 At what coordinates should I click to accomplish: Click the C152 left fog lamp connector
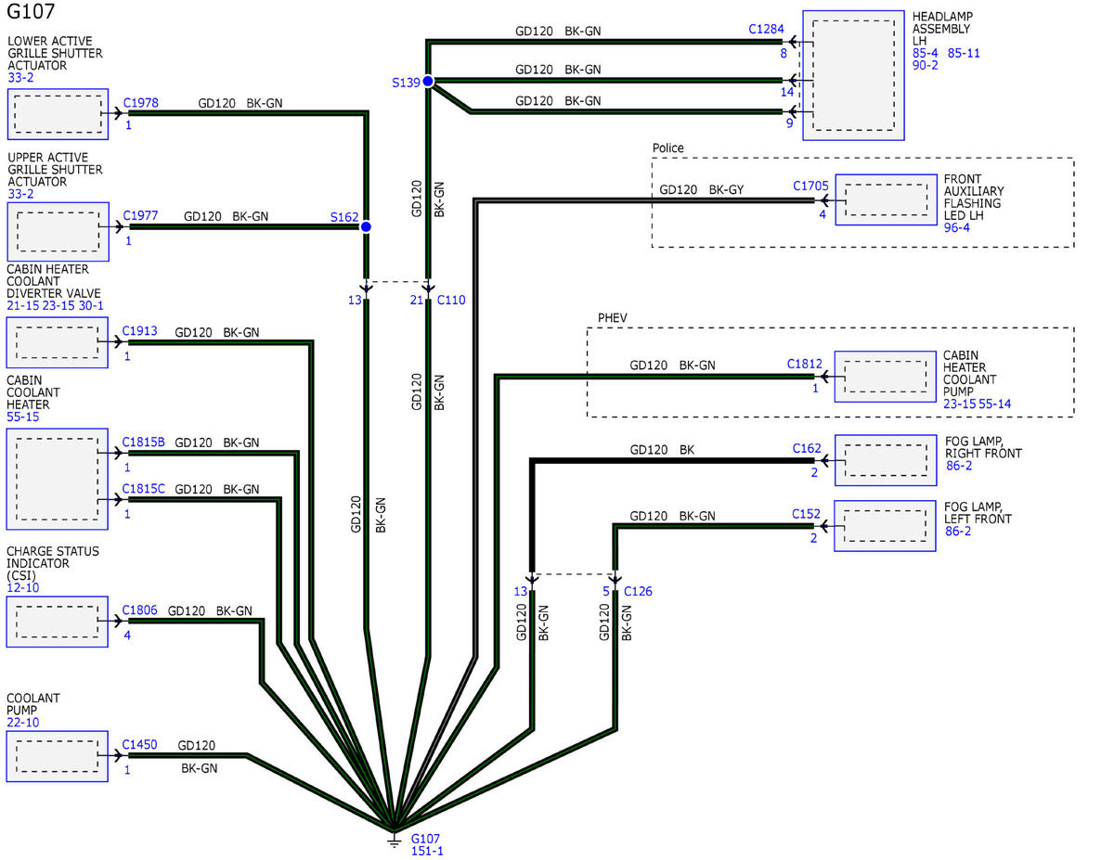[807, 514]
